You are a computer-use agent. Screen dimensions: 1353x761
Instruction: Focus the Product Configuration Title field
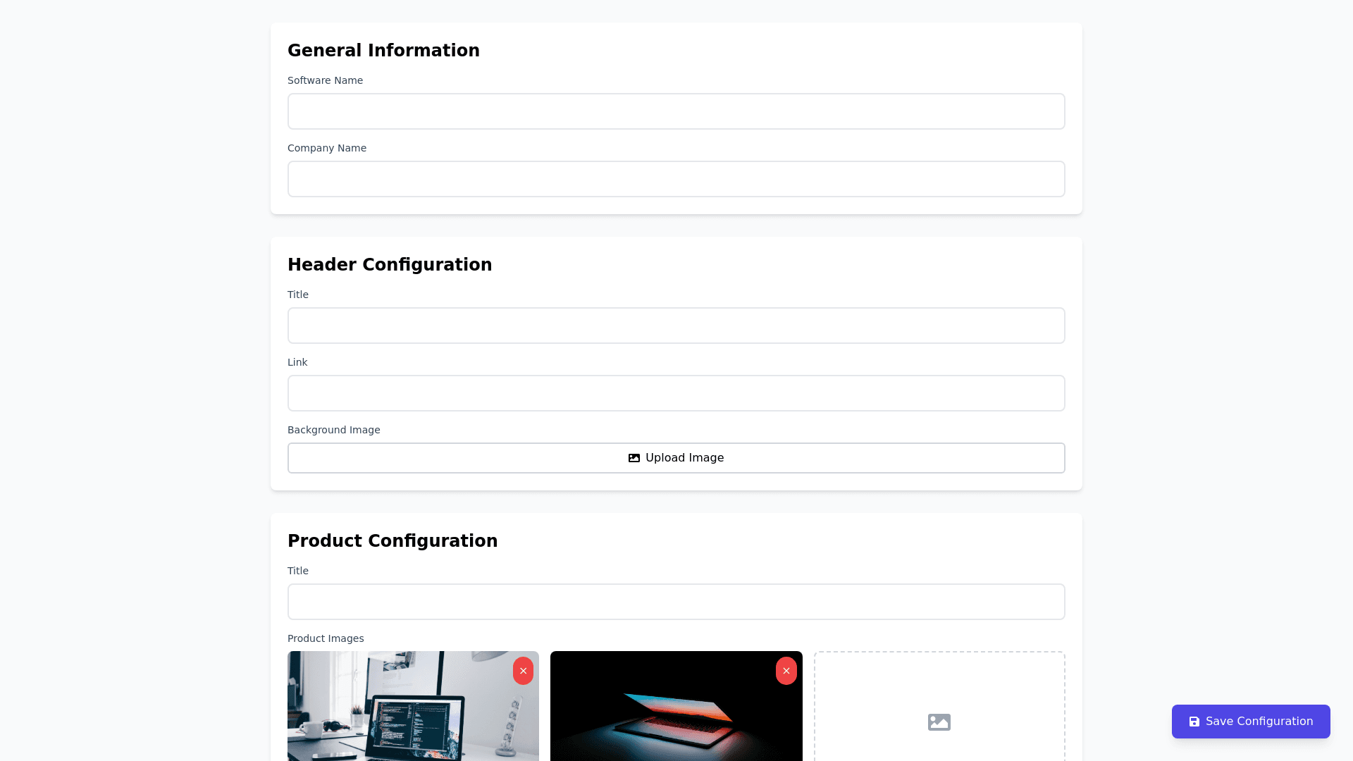tap(676, 602)
